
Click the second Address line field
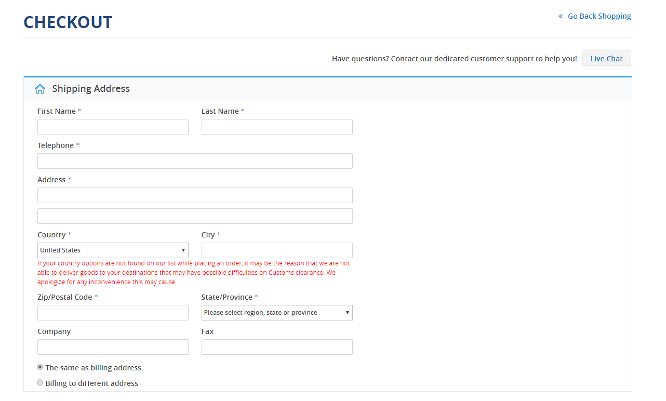tap(195, 216)
